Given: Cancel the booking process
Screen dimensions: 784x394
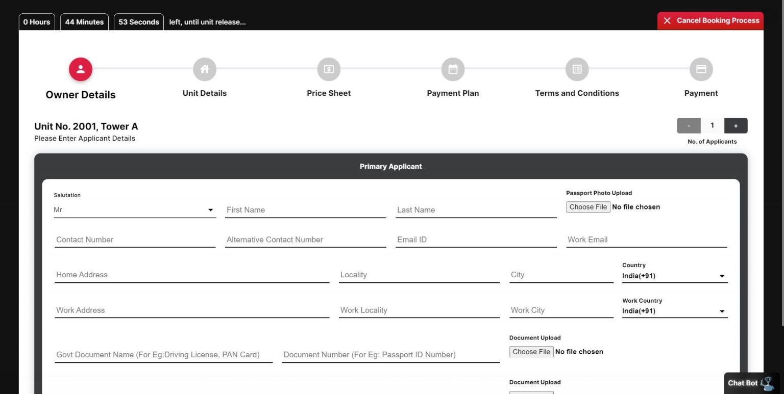Looking at the screenshot, I should point(710,21).
